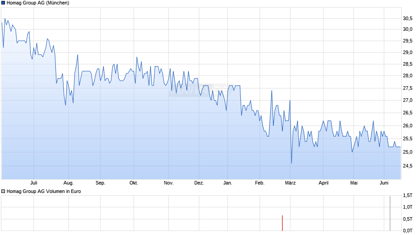This screenshot has height=235, width=420.
Task: Click the 'Sep.' month label
Action: coord(101,183)
